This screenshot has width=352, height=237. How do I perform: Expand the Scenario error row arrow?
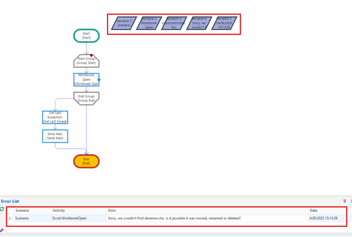10,218
